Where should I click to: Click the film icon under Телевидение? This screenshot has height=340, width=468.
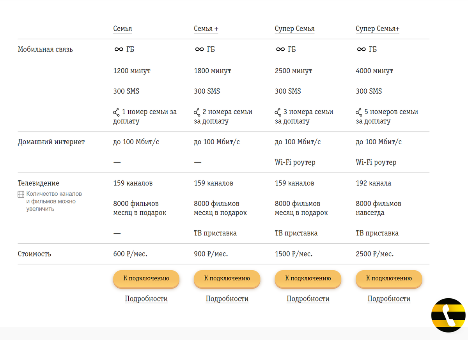click(x=21, y=194)
